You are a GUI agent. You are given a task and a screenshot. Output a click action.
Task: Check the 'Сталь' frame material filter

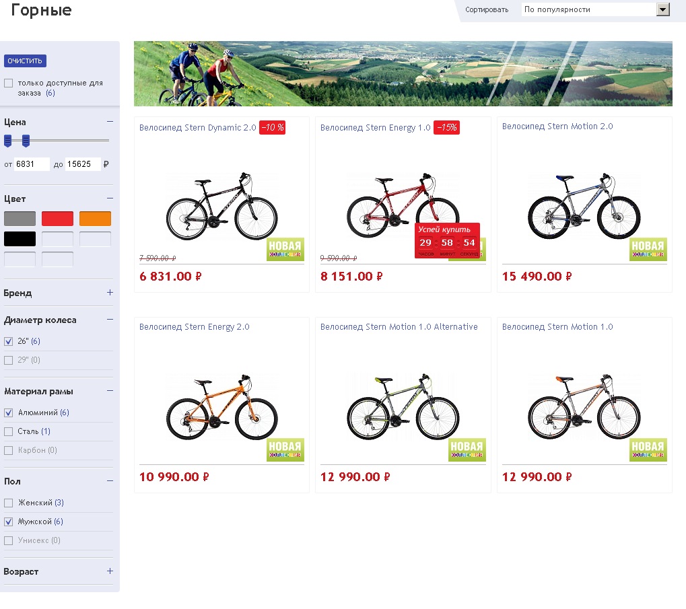[x=9, y=431]
